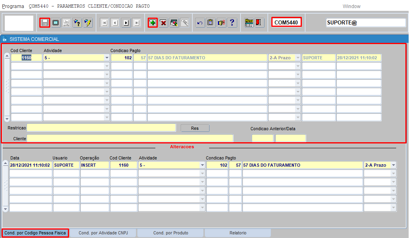Click the Res button
This screenshot has height=238, width=409.
pos(195,128)
